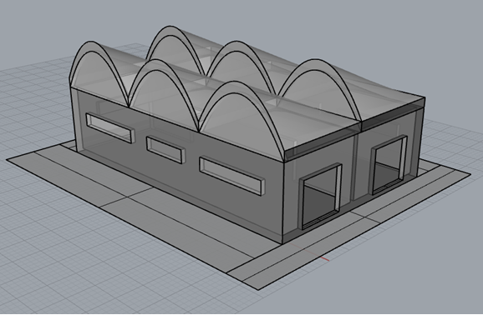
Task: Select the leftmost rectangular window on the long wall
Action: pyautogui.click(x=110, y=128)
